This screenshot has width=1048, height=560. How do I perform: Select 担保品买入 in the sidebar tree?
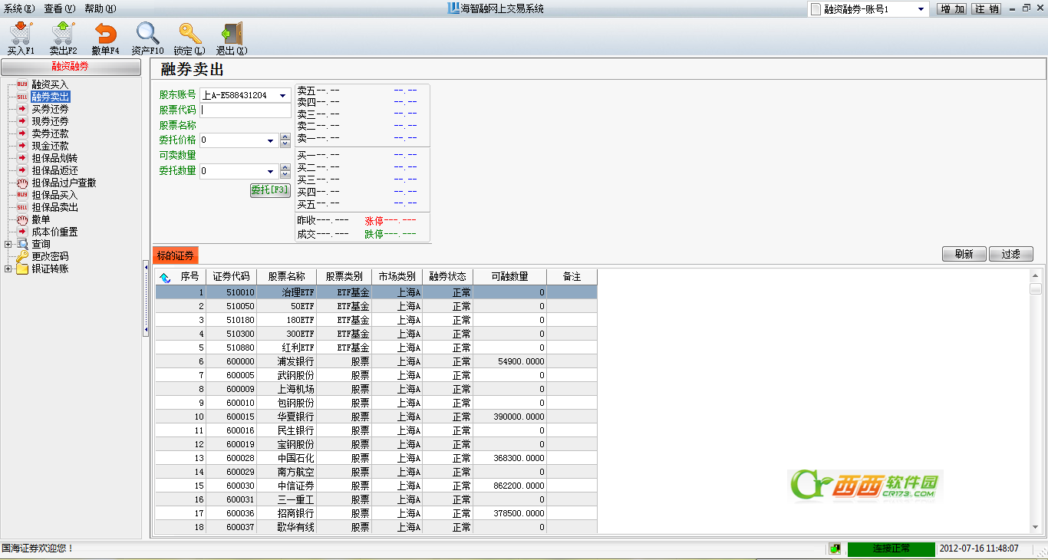point(54,195)
